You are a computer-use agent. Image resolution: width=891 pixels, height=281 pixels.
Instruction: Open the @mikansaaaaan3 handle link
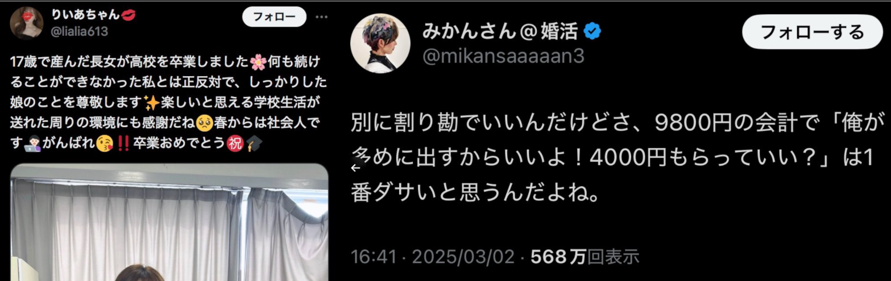(x=504, y=57)
